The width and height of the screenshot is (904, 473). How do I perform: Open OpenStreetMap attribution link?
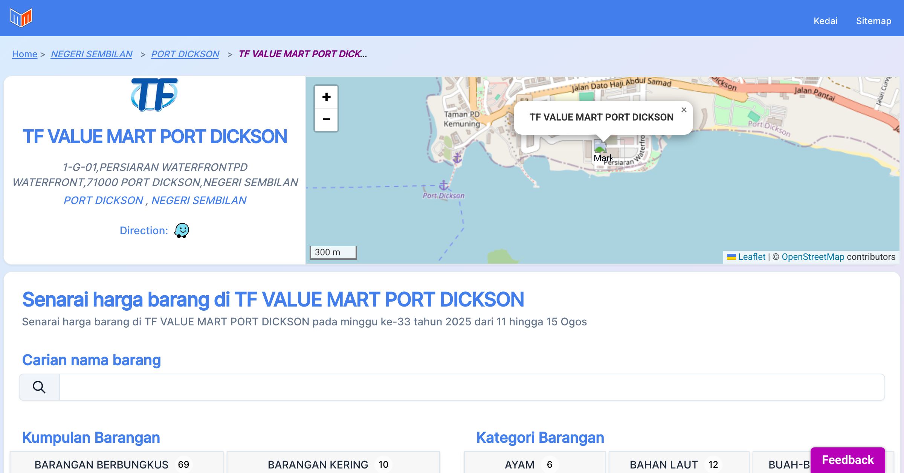[813, 257]
